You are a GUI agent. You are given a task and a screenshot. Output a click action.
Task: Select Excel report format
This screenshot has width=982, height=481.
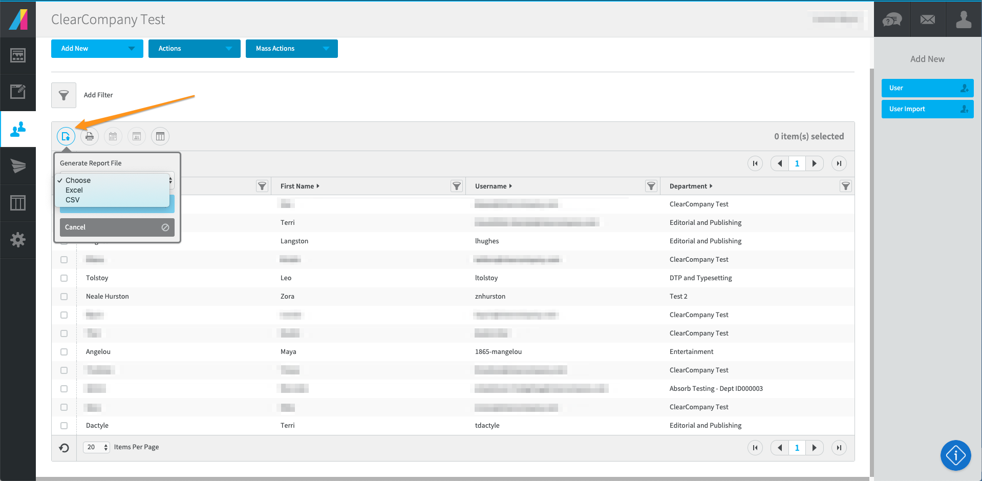click(112, 190)
